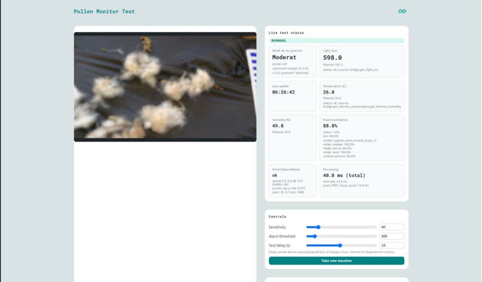
Task: Click the Test delay (s) label
Action: 279,246
